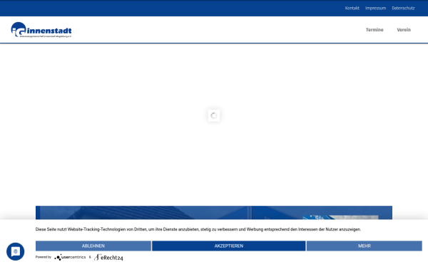Open the Verein menu item
Image resolution: width=428 pixels, height=267 pixels.
pos(404,30)
